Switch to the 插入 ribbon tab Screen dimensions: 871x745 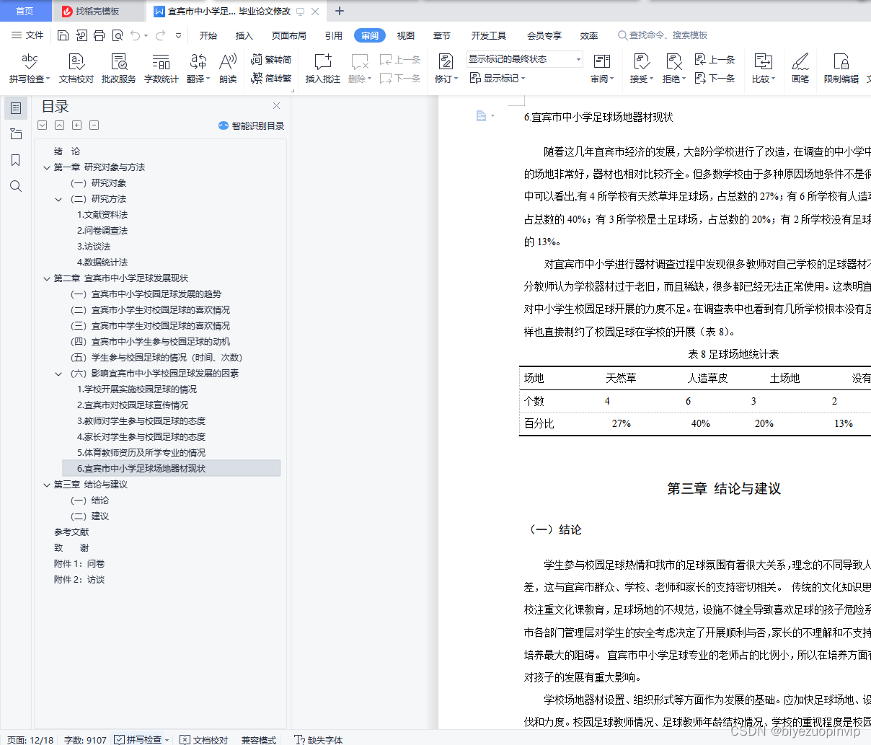244,35
